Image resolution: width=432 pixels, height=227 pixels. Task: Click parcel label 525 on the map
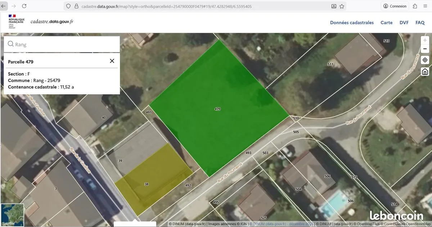pyautogui.click(x=264, y=218)
